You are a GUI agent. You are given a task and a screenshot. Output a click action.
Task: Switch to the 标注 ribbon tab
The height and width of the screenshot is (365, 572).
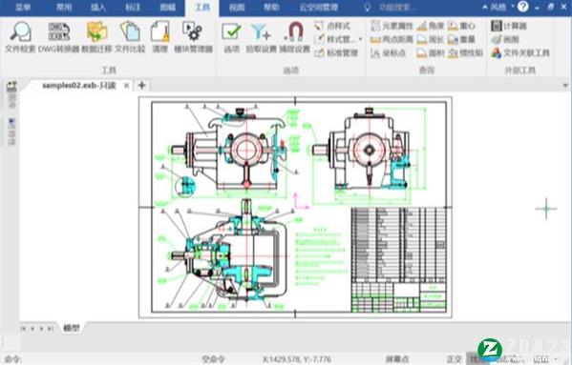(133, 8)
